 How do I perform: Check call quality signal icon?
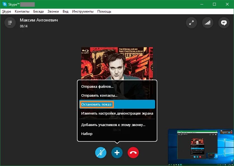pyautogui.click(x=208, y=23)
